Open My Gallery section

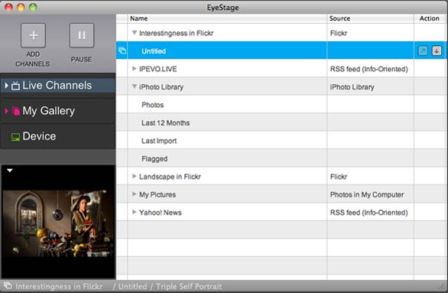tap(57, 111)
